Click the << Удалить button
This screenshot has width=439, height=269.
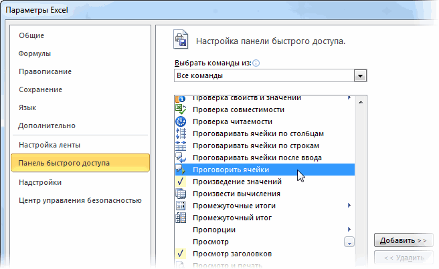(x=404, y=258)
